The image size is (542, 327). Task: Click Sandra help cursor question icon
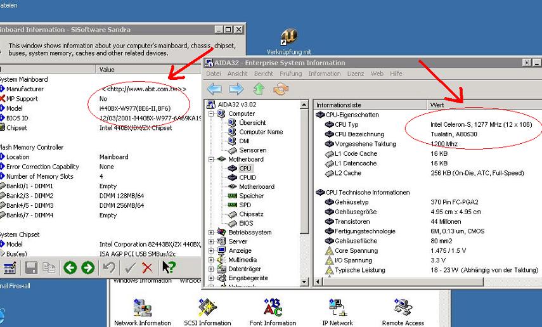[169, 267]
